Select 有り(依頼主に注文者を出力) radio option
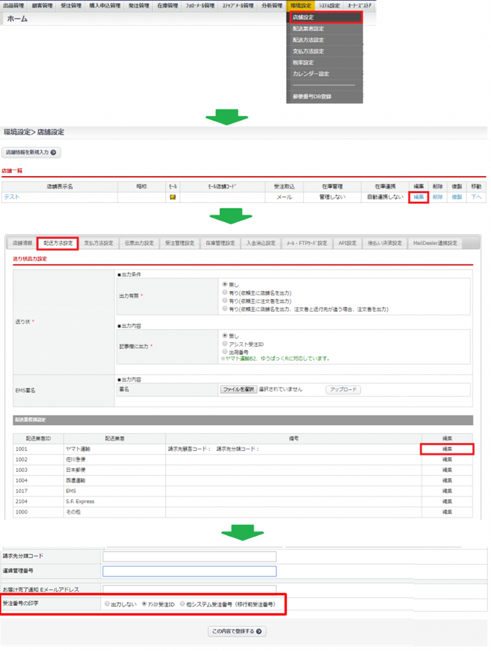Screen dimensions: 491x651 coord(225,301)
